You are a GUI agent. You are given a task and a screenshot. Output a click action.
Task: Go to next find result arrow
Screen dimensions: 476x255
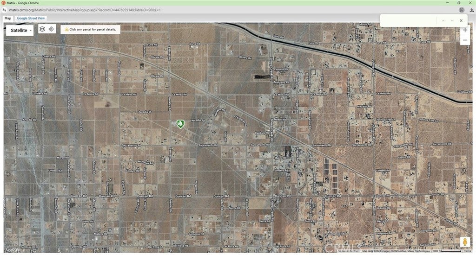452,21
